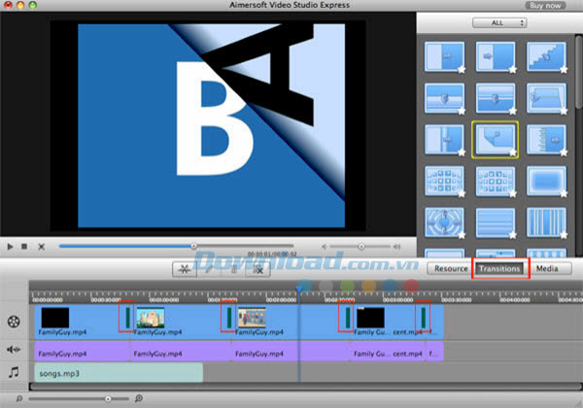
Task: Click the audio track speaker icon
Action: [14, 349]
